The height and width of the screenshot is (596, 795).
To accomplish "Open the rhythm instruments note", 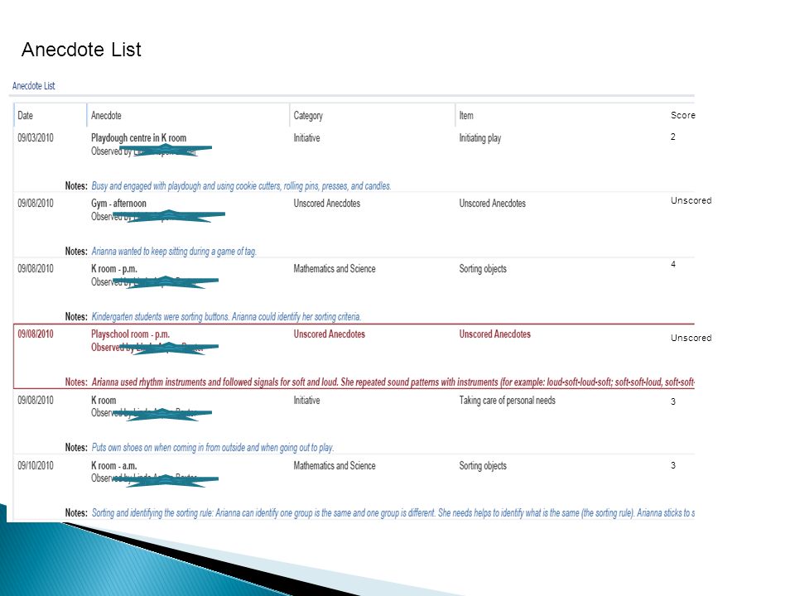I will tap(393, 382).
